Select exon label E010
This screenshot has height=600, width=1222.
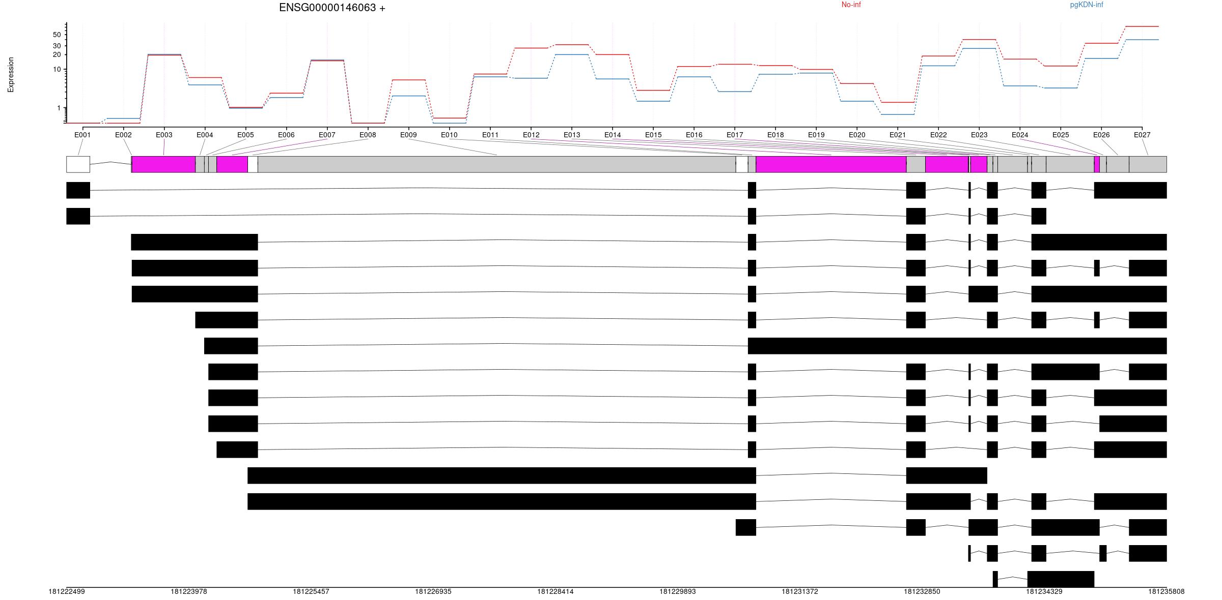449,135
